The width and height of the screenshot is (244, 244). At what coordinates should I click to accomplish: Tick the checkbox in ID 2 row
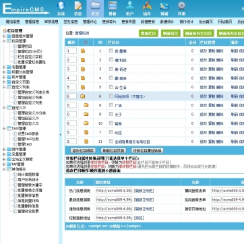(111, 59)
